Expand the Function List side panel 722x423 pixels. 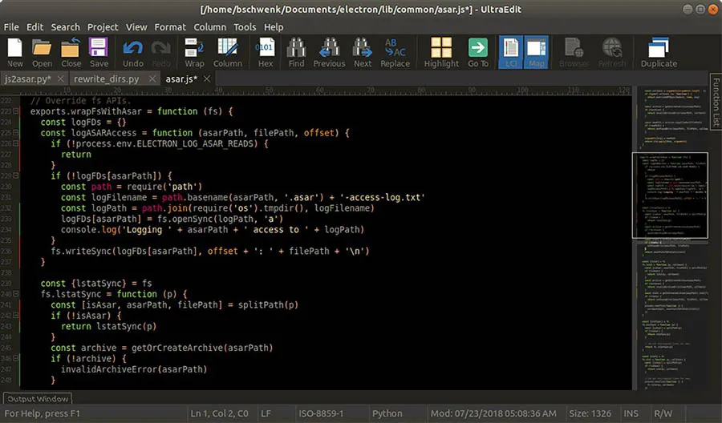[x=716, y=100]
